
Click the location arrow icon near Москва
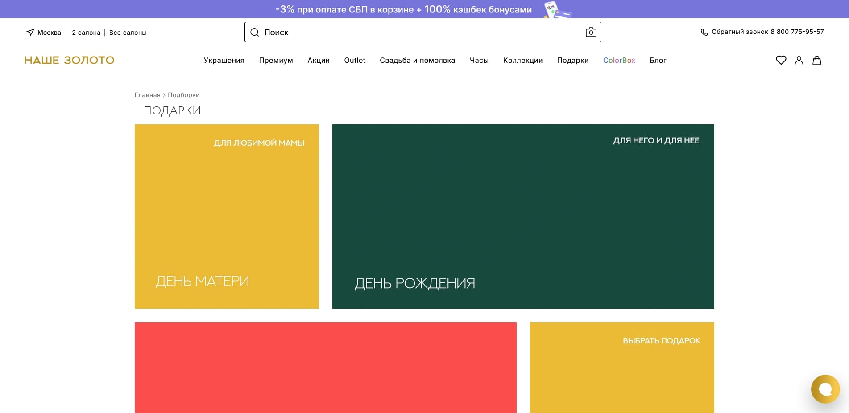(x=30, y=32)
